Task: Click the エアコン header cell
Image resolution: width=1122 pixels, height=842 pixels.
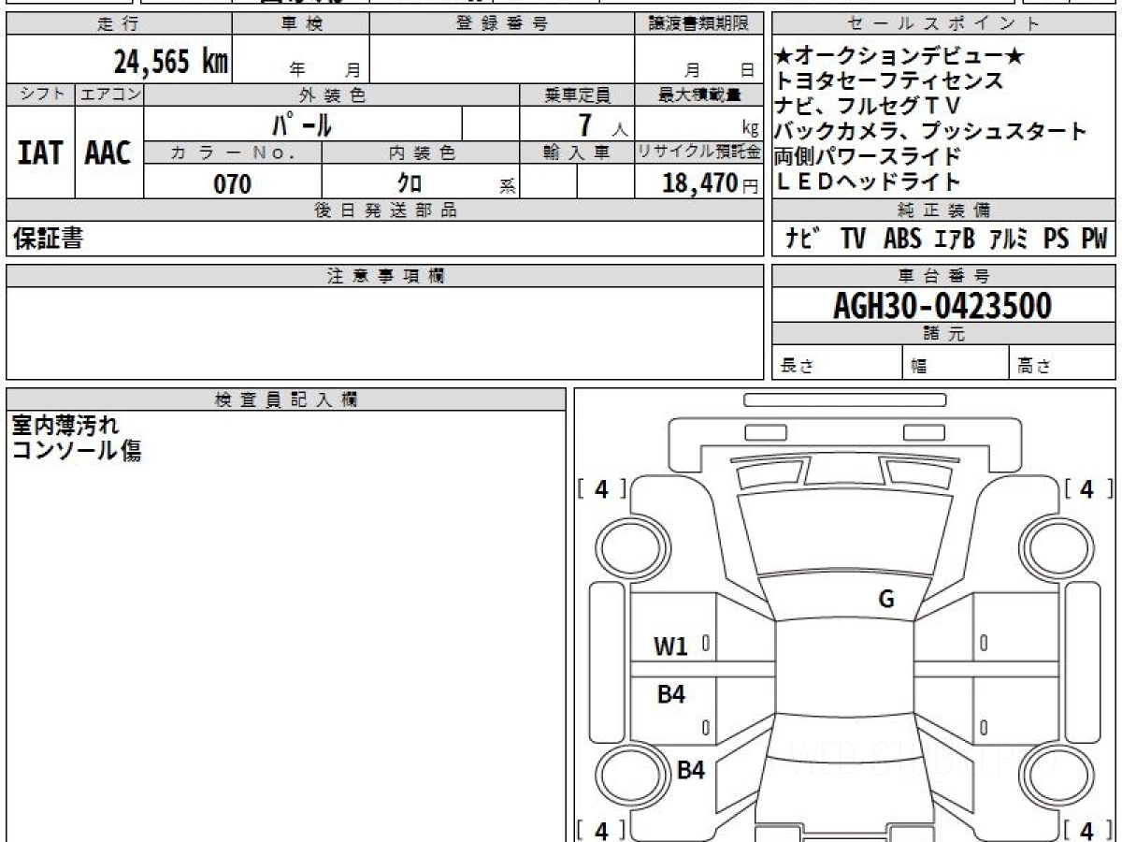Action: coord(109,94)
